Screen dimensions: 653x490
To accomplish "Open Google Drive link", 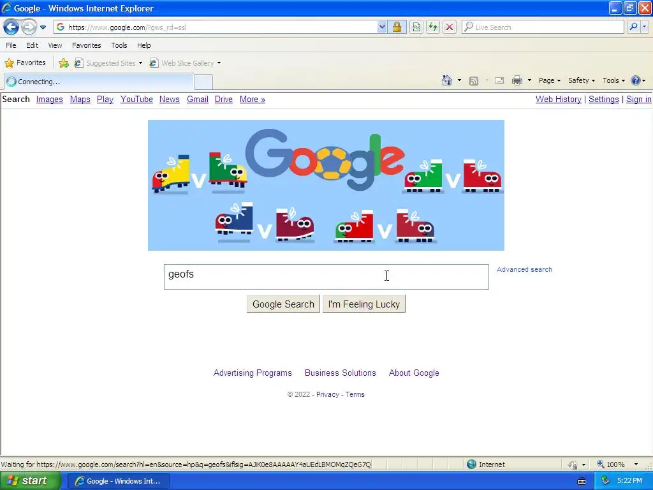I will [224, 99].
